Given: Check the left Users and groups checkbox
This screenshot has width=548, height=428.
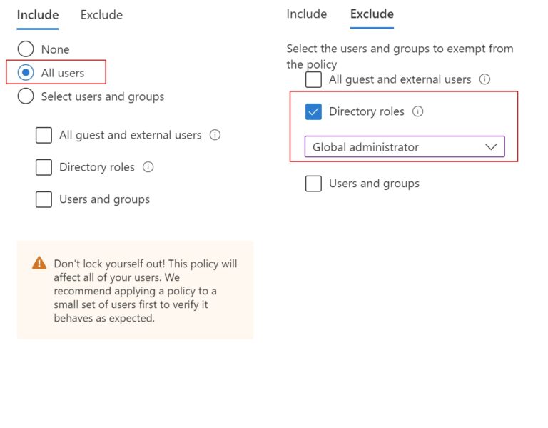Looking at the screenshot, I should coord(44,199).
